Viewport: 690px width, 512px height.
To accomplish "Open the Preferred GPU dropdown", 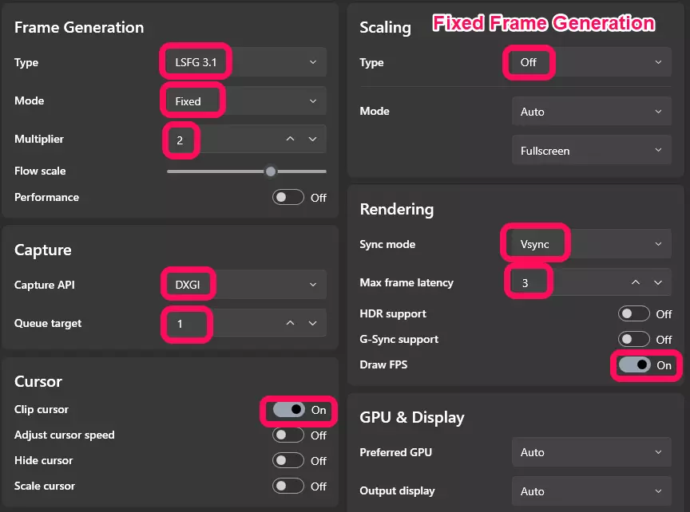I will (591, 452).
